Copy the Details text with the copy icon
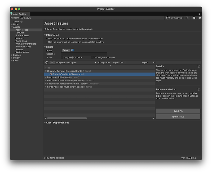Screen dimensions: 212x173 (199, 66)
